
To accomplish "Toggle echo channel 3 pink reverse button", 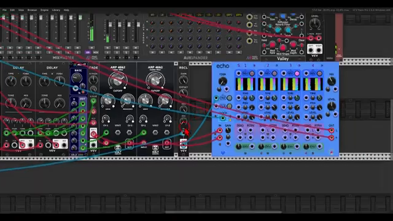I will pos(297,74).
